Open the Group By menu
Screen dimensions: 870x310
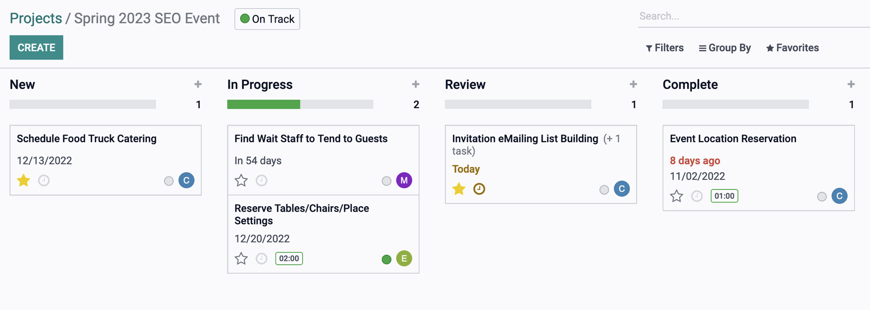coord(725,48)
